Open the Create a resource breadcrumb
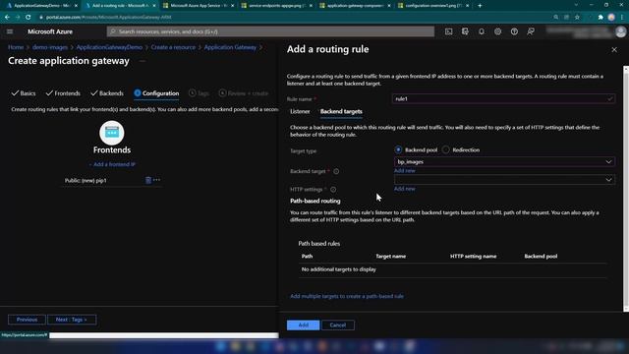The height and width of the screenshot is (354, 629). [173, 47]
